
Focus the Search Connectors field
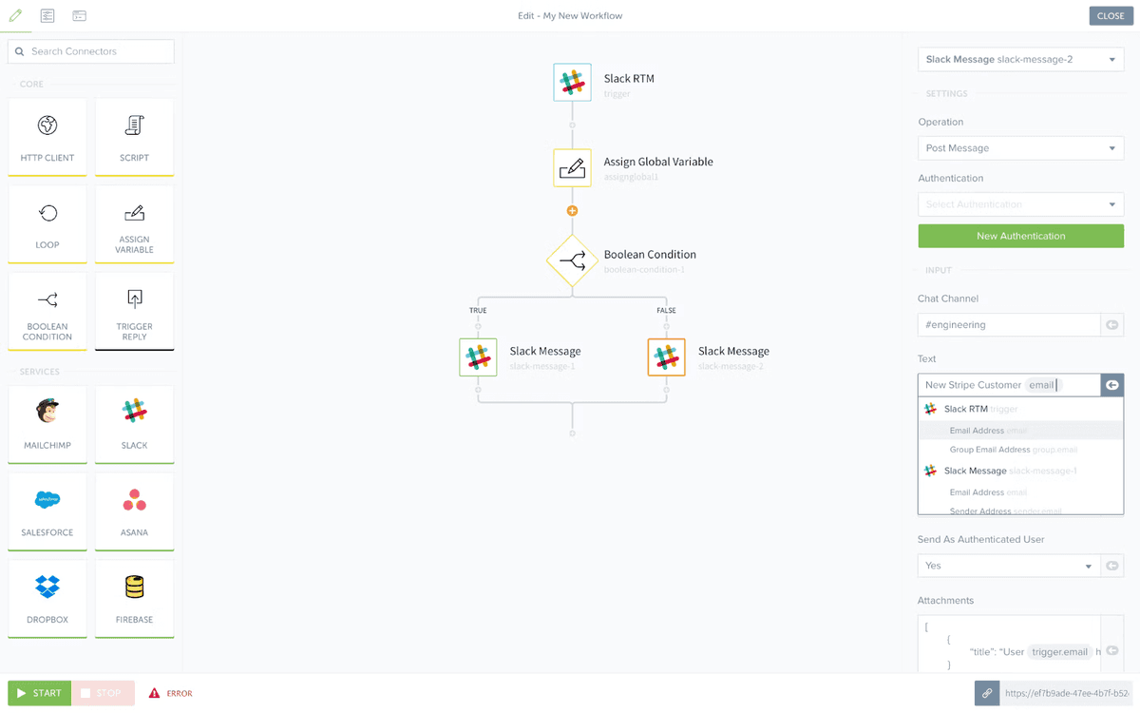click(x=91, y=51)
